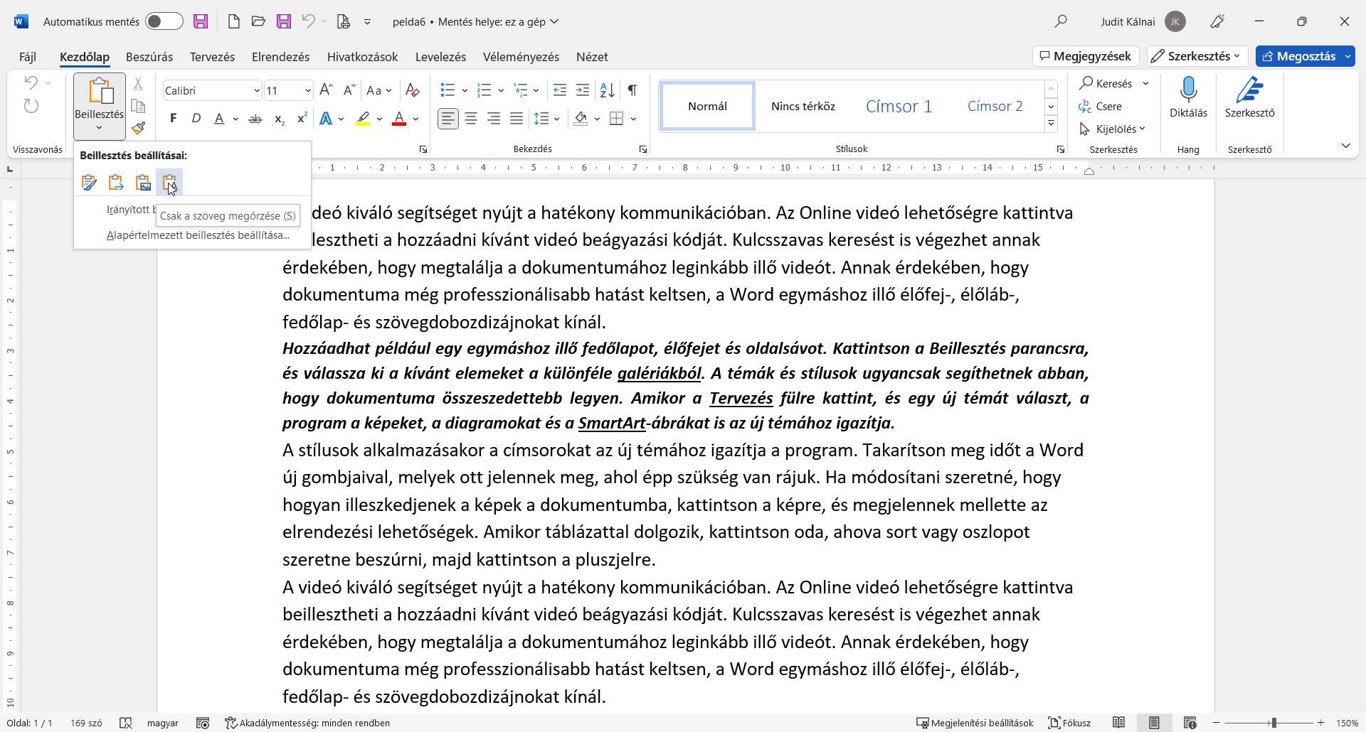Expand the Szerkesztés mode dropdown

[1197, 56]
